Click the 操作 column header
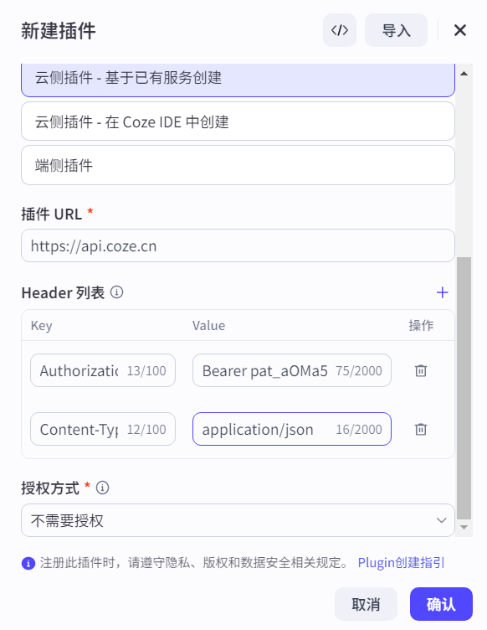The image size is (487, 630). point(421,325)
